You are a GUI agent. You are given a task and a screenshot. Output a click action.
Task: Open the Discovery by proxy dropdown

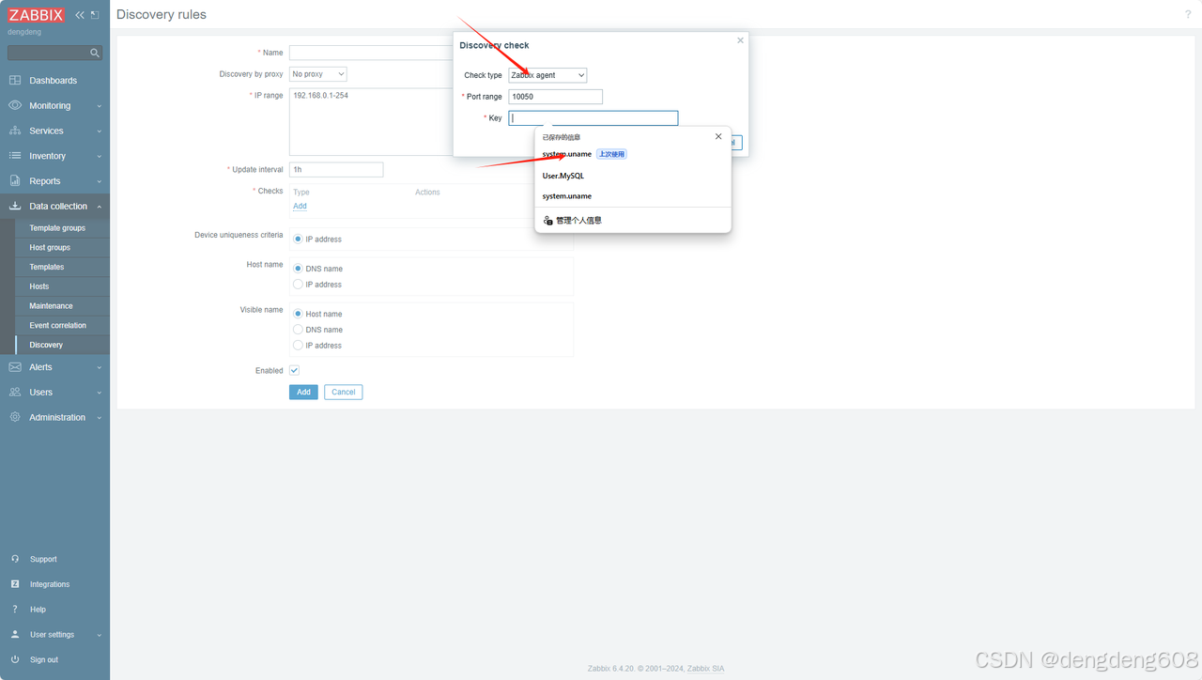point(318,73)
